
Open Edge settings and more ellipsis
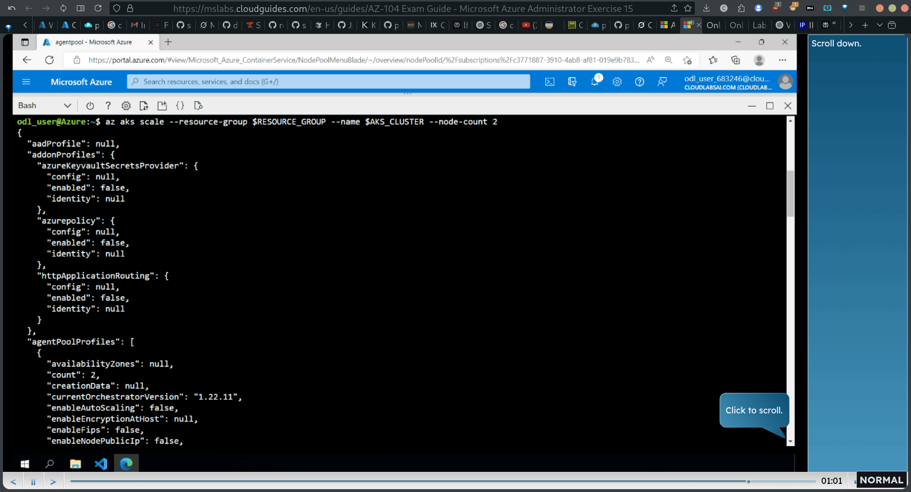pyautogui.click(x=782, y=60)
